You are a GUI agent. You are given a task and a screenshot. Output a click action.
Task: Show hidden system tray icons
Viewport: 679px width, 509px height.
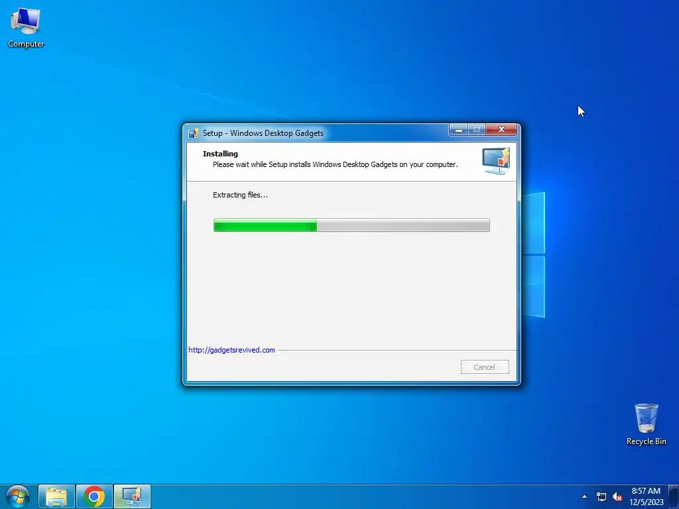[584, 496]
